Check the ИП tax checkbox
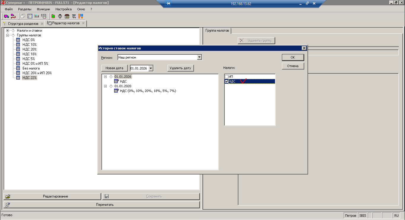Viewport: 405px width, 220px height. (x=227, y=77)
